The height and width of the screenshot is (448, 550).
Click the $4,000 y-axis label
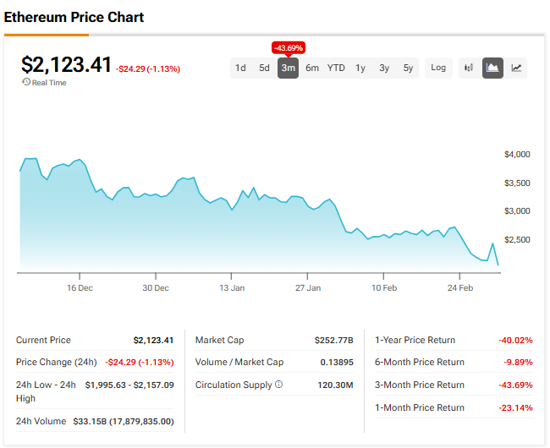click(517, 154)
